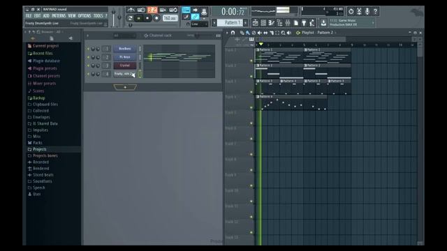Open the ADD menu

(x=46, y=15)
